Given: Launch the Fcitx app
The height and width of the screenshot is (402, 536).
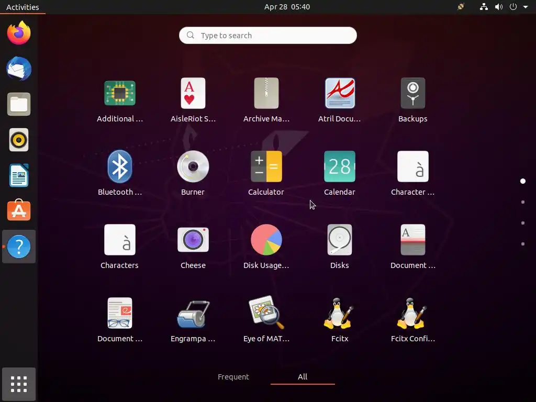Looking at the screenshot, I should click(339, 320).
